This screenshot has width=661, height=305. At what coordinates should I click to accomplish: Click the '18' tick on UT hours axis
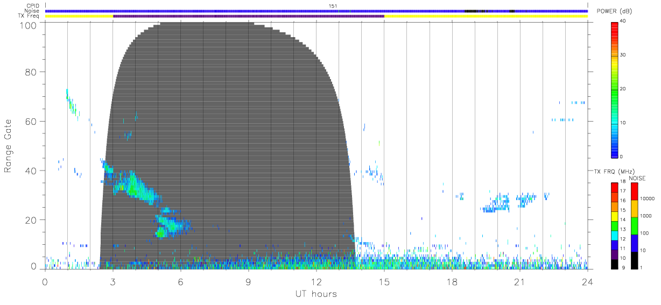452,281
